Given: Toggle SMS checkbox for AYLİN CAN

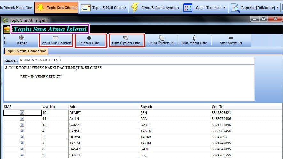Looking at the screenshot, I should (x=22, y=119).
